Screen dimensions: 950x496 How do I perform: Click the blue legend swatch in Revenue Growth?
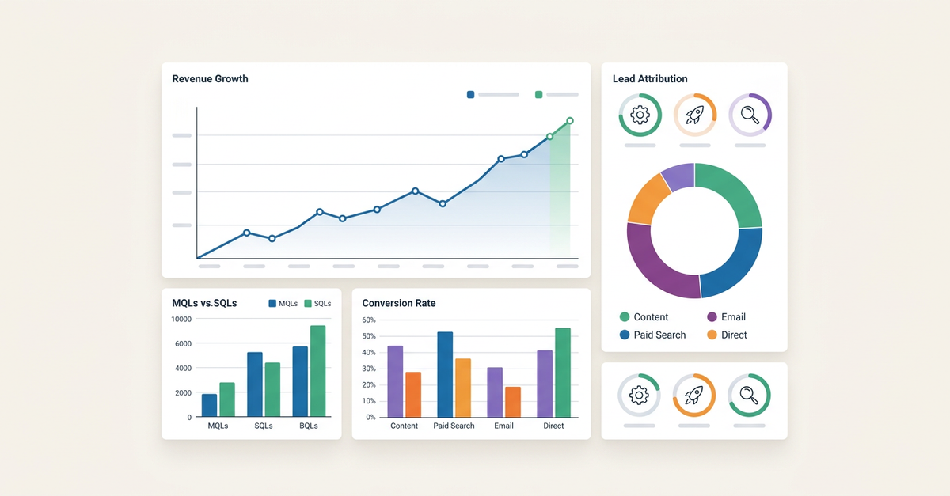click(x=470, y=94)
